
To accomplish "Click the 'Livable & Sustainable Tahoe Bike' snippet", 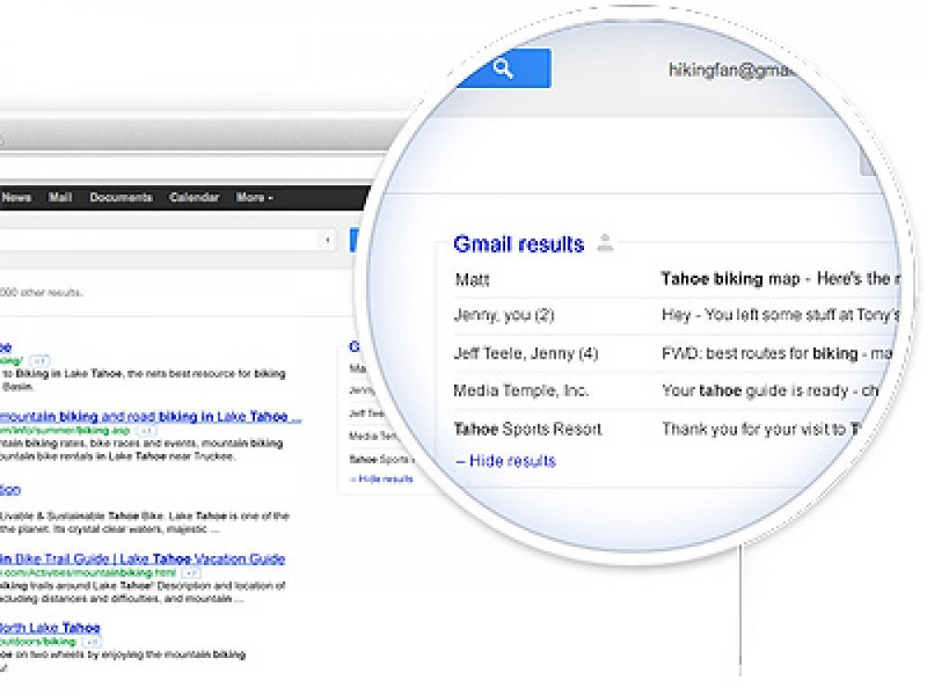I will pos(145,523).
